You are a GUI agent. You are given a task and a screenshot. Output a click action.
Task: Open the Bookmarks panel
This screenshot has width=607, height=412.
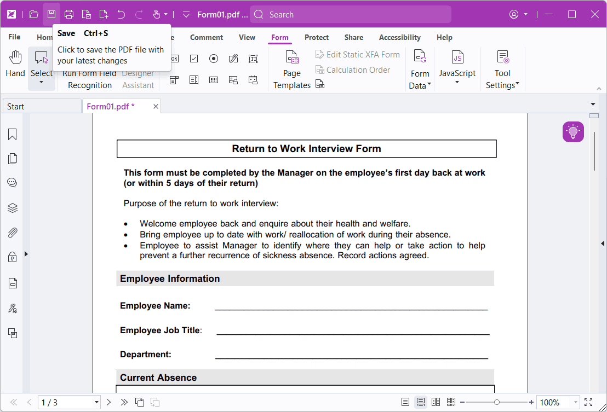click(12, 134)
